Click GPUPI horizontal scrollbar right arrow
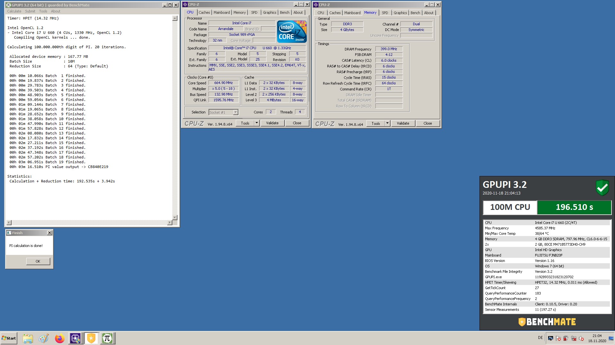Image resolution: width=615 pixels, height=345 pixels. [x=170, y=223]
